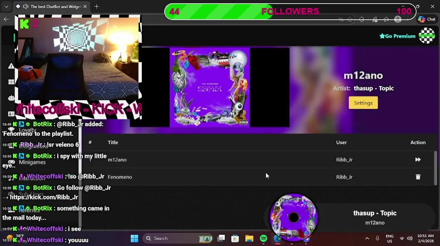The height and width of the screenshot is (246, 440).
Task: Click the robot bot sidebar icon
Action: point(11,98)
